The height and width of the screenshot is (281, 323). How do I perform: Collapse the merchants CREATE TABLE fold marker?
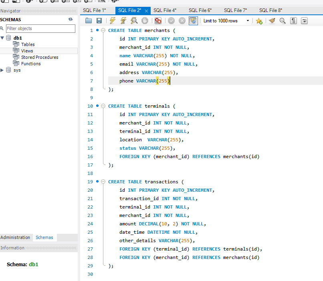pos(103,30)
